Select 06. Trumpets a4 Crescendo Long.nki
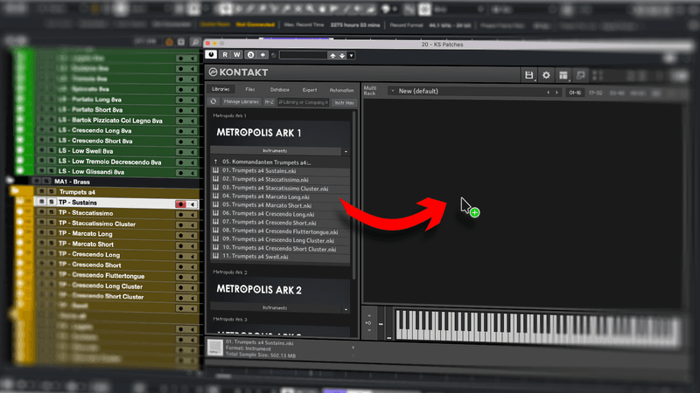Screen dimensions: 700x393 [280, 214]
